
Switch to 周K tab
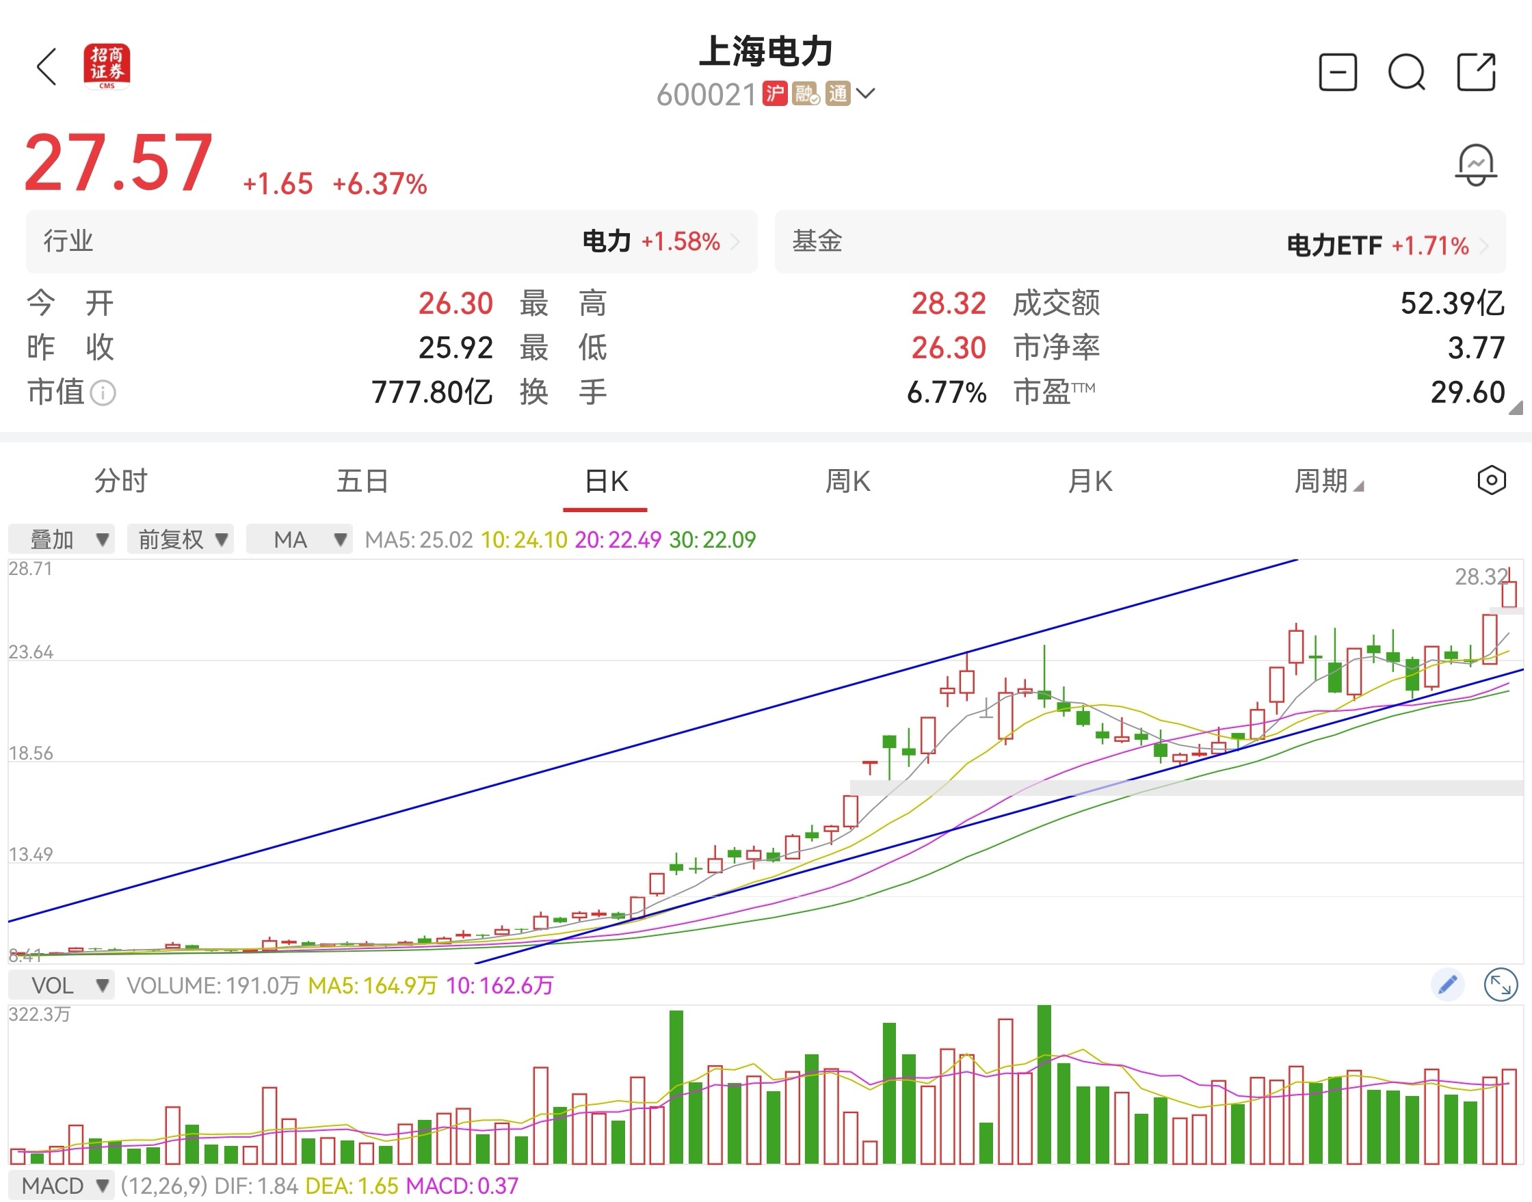(847, 481)
